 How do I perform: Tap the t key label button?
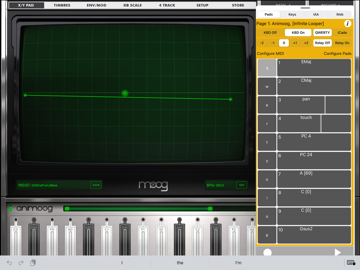point(267,142)
